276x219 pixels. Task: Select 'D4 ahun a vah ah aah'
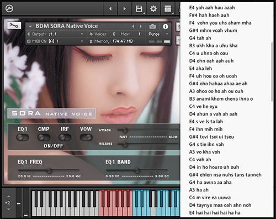click(x=213, y=114)
